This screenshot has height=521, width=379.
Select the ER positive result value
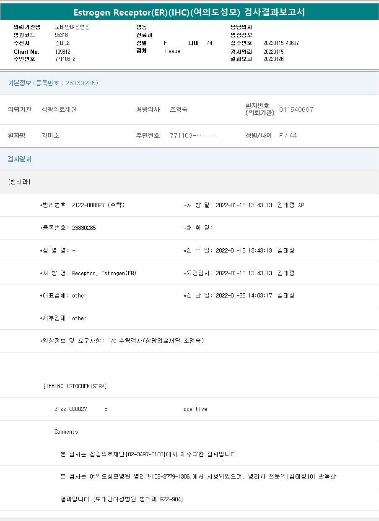[195, 409]
